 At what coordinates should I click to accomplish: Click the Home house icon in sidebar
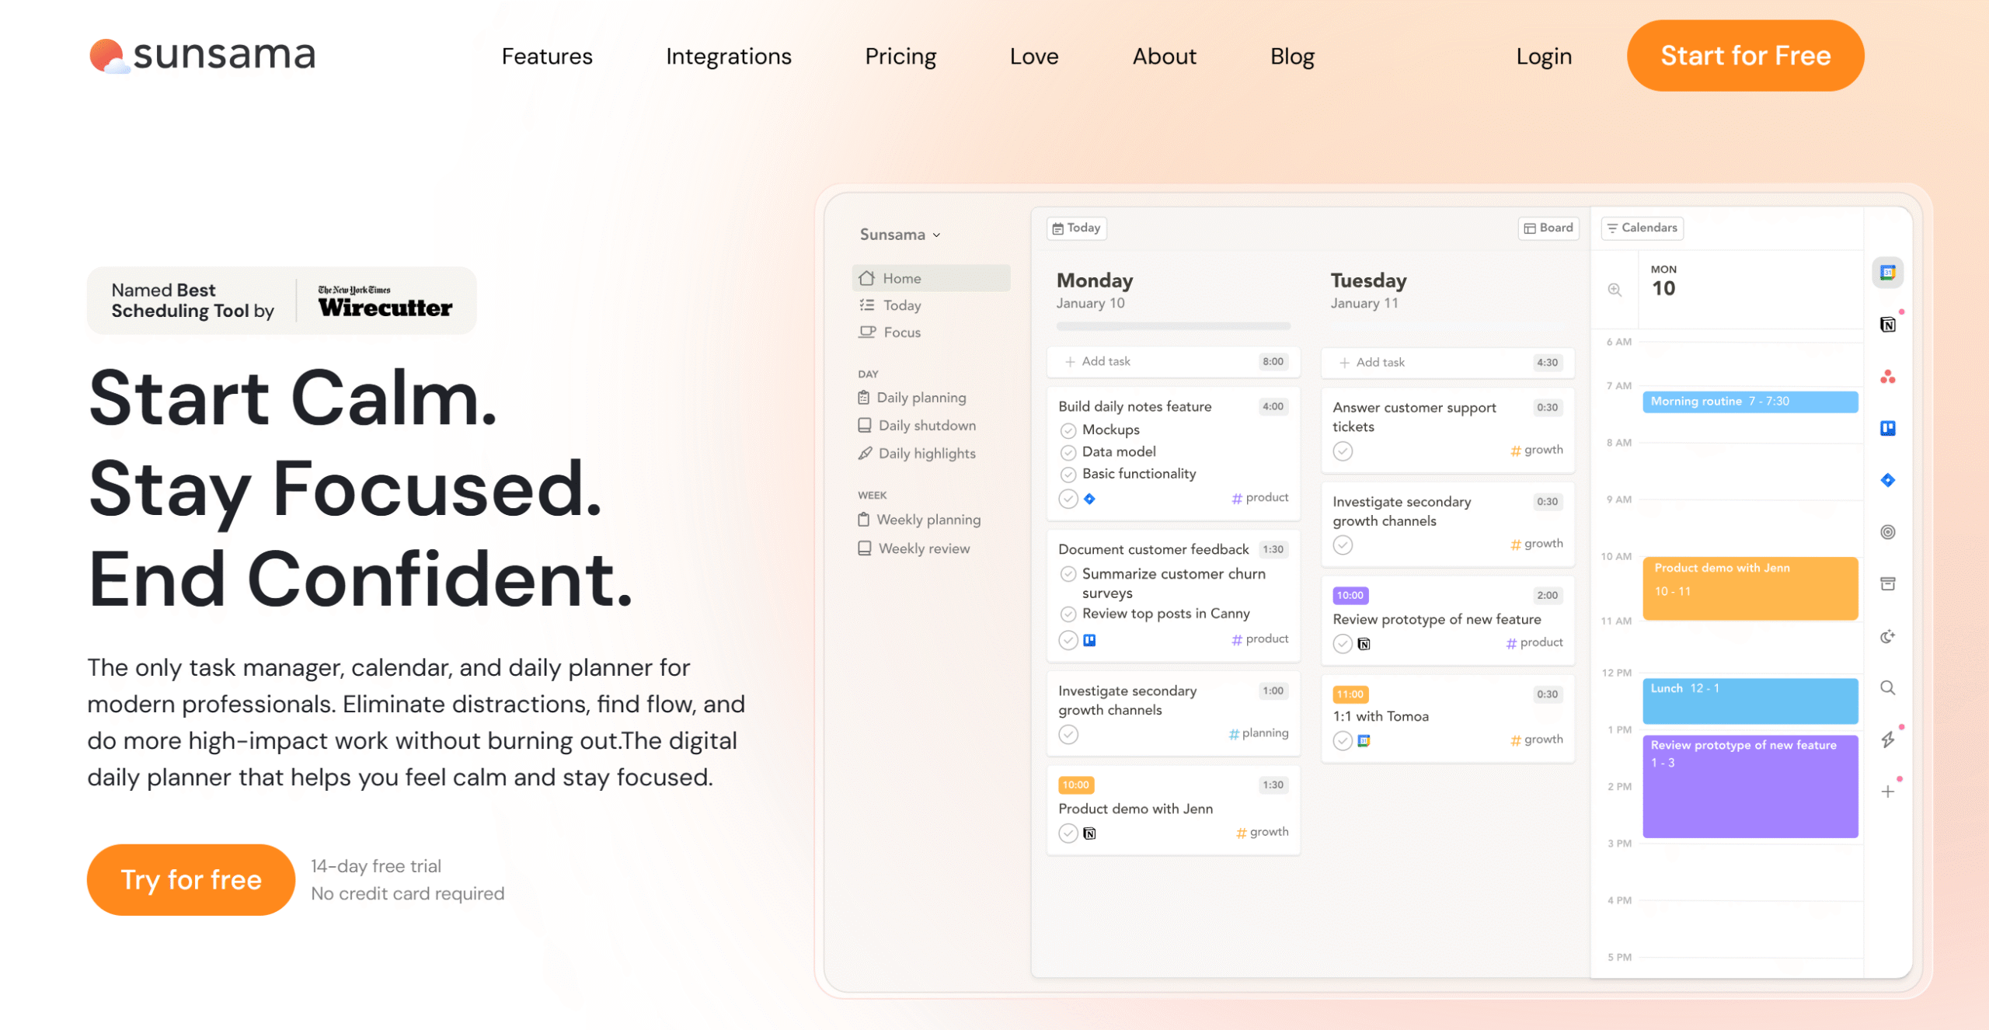867,278
